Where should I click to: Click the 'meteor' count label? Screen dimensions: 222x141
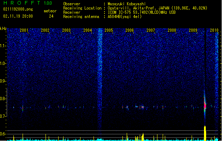50,11
